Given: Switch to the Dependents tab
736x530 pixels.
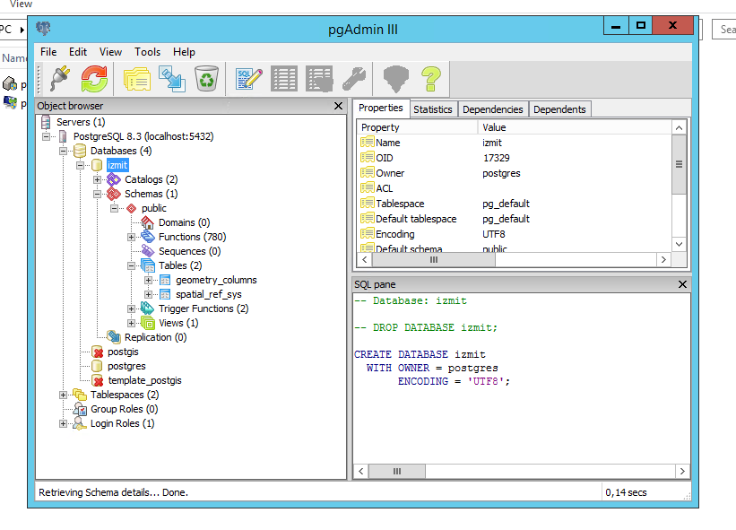Looking at the screenshot, I should pyautogui.click(x=559, y=109).
